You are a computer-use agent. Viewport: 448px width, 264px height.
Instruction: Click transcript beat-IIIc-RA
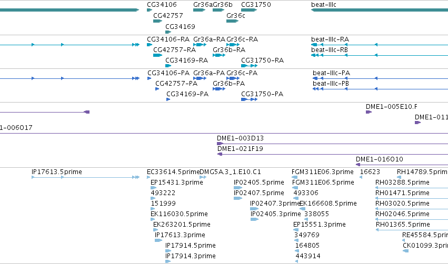pos(330,39)
